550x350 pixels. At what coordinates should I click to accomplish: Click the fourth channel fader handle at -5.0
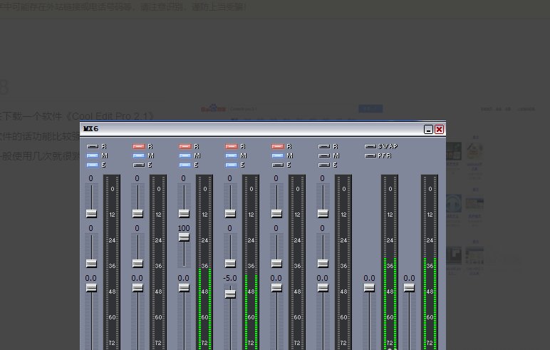click(x=230, y=294)
